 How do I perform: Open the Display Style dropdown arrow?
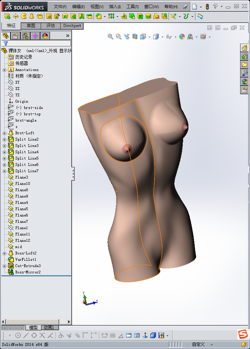[x=162, y=37]
